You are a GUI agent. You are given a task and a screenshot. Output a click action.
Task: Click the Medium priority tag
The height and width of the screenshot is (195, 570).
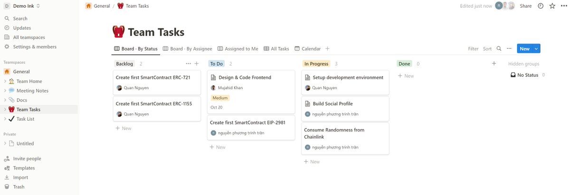[220, 98]
